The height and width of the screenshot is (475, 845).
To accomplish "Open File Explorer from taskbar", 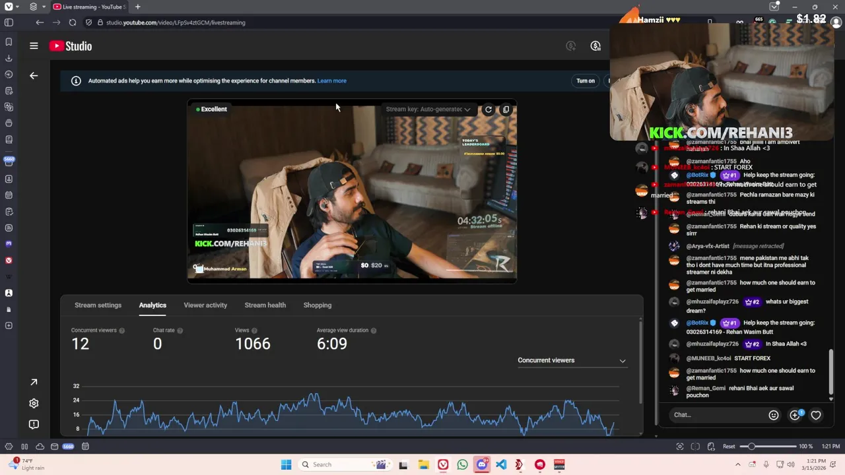I will point(423,464).
